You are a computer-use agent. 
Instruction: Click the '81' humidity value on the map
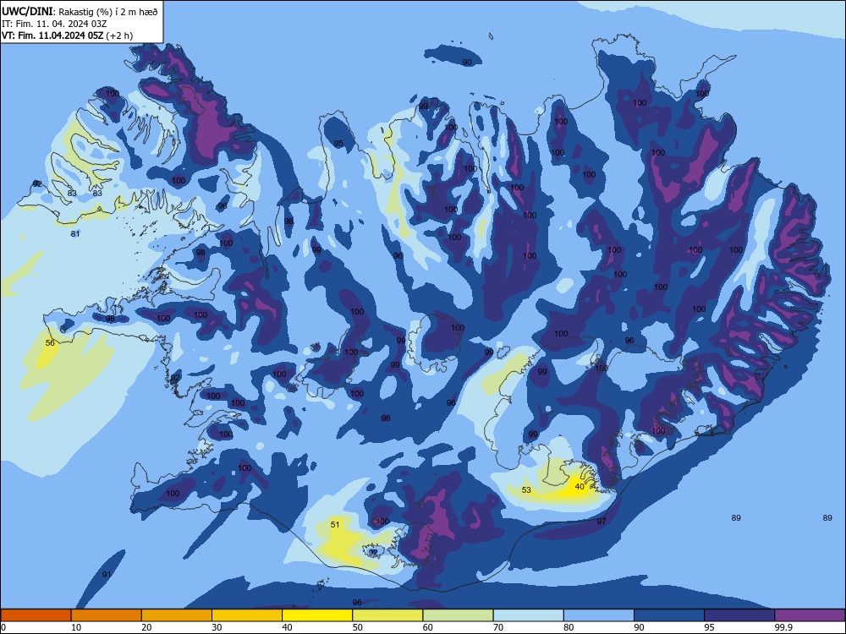[x=75, y=234]
